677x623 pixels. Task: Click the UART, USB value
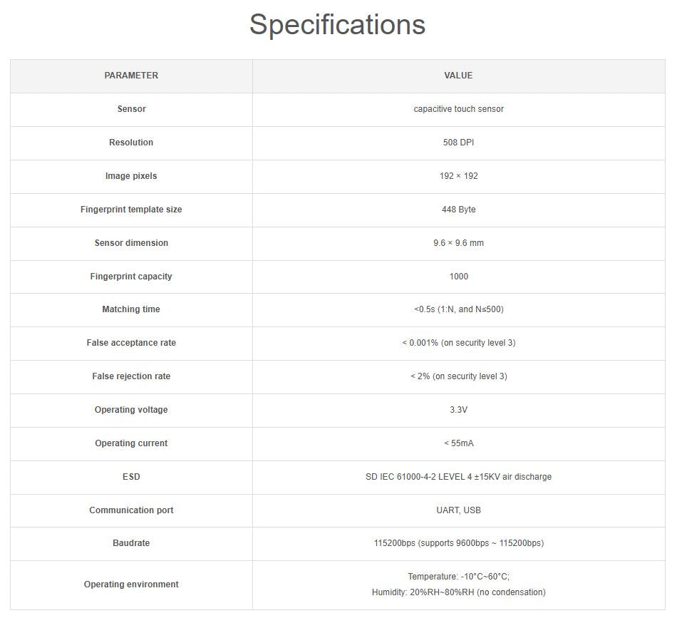tap(458, 510)
